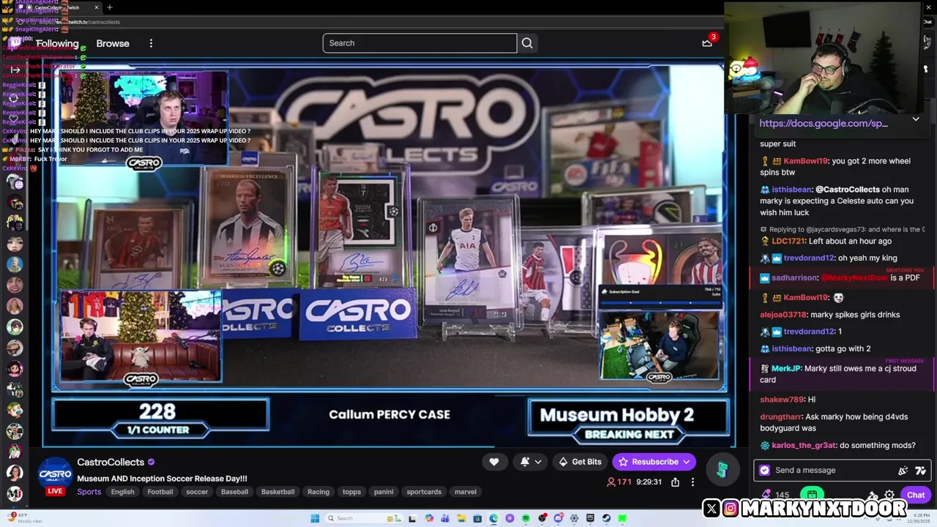Screen dimensions: 937x527
Task: Open Epic Games Launcher from taskbar
Action: 590,518
